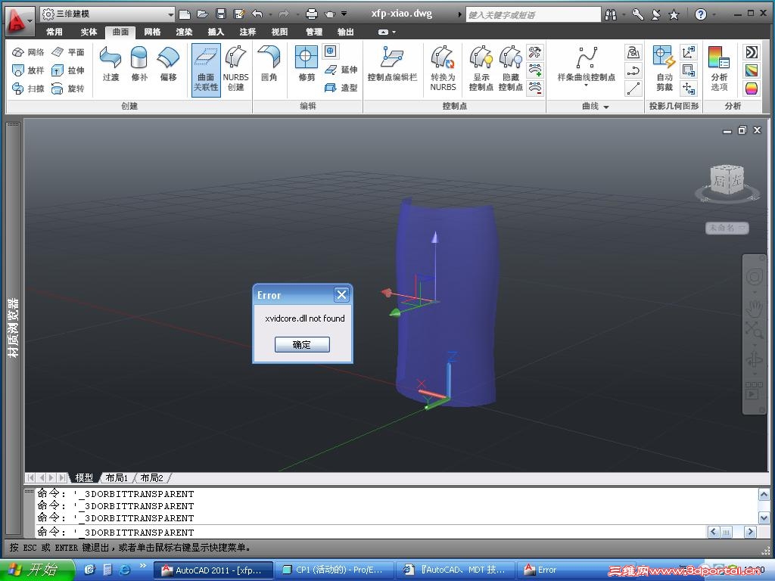Switch to the 实体 ribbon tab

(x=89, y=32)
